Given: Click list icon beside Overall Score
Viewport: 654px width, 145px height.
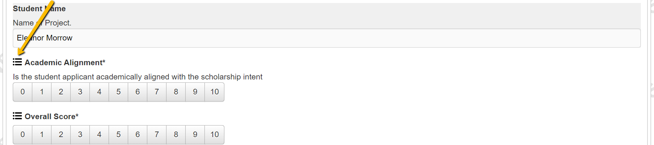Looking at the screenshot, I should coord(17,116).
